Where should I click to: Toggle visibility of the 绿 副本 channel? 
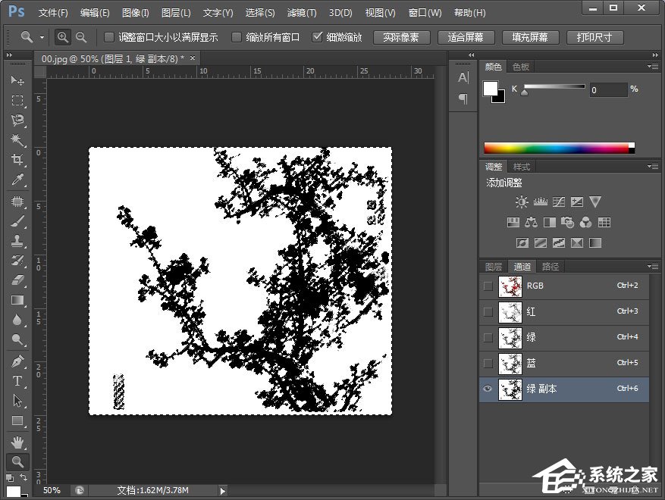[x=487, y=389]
